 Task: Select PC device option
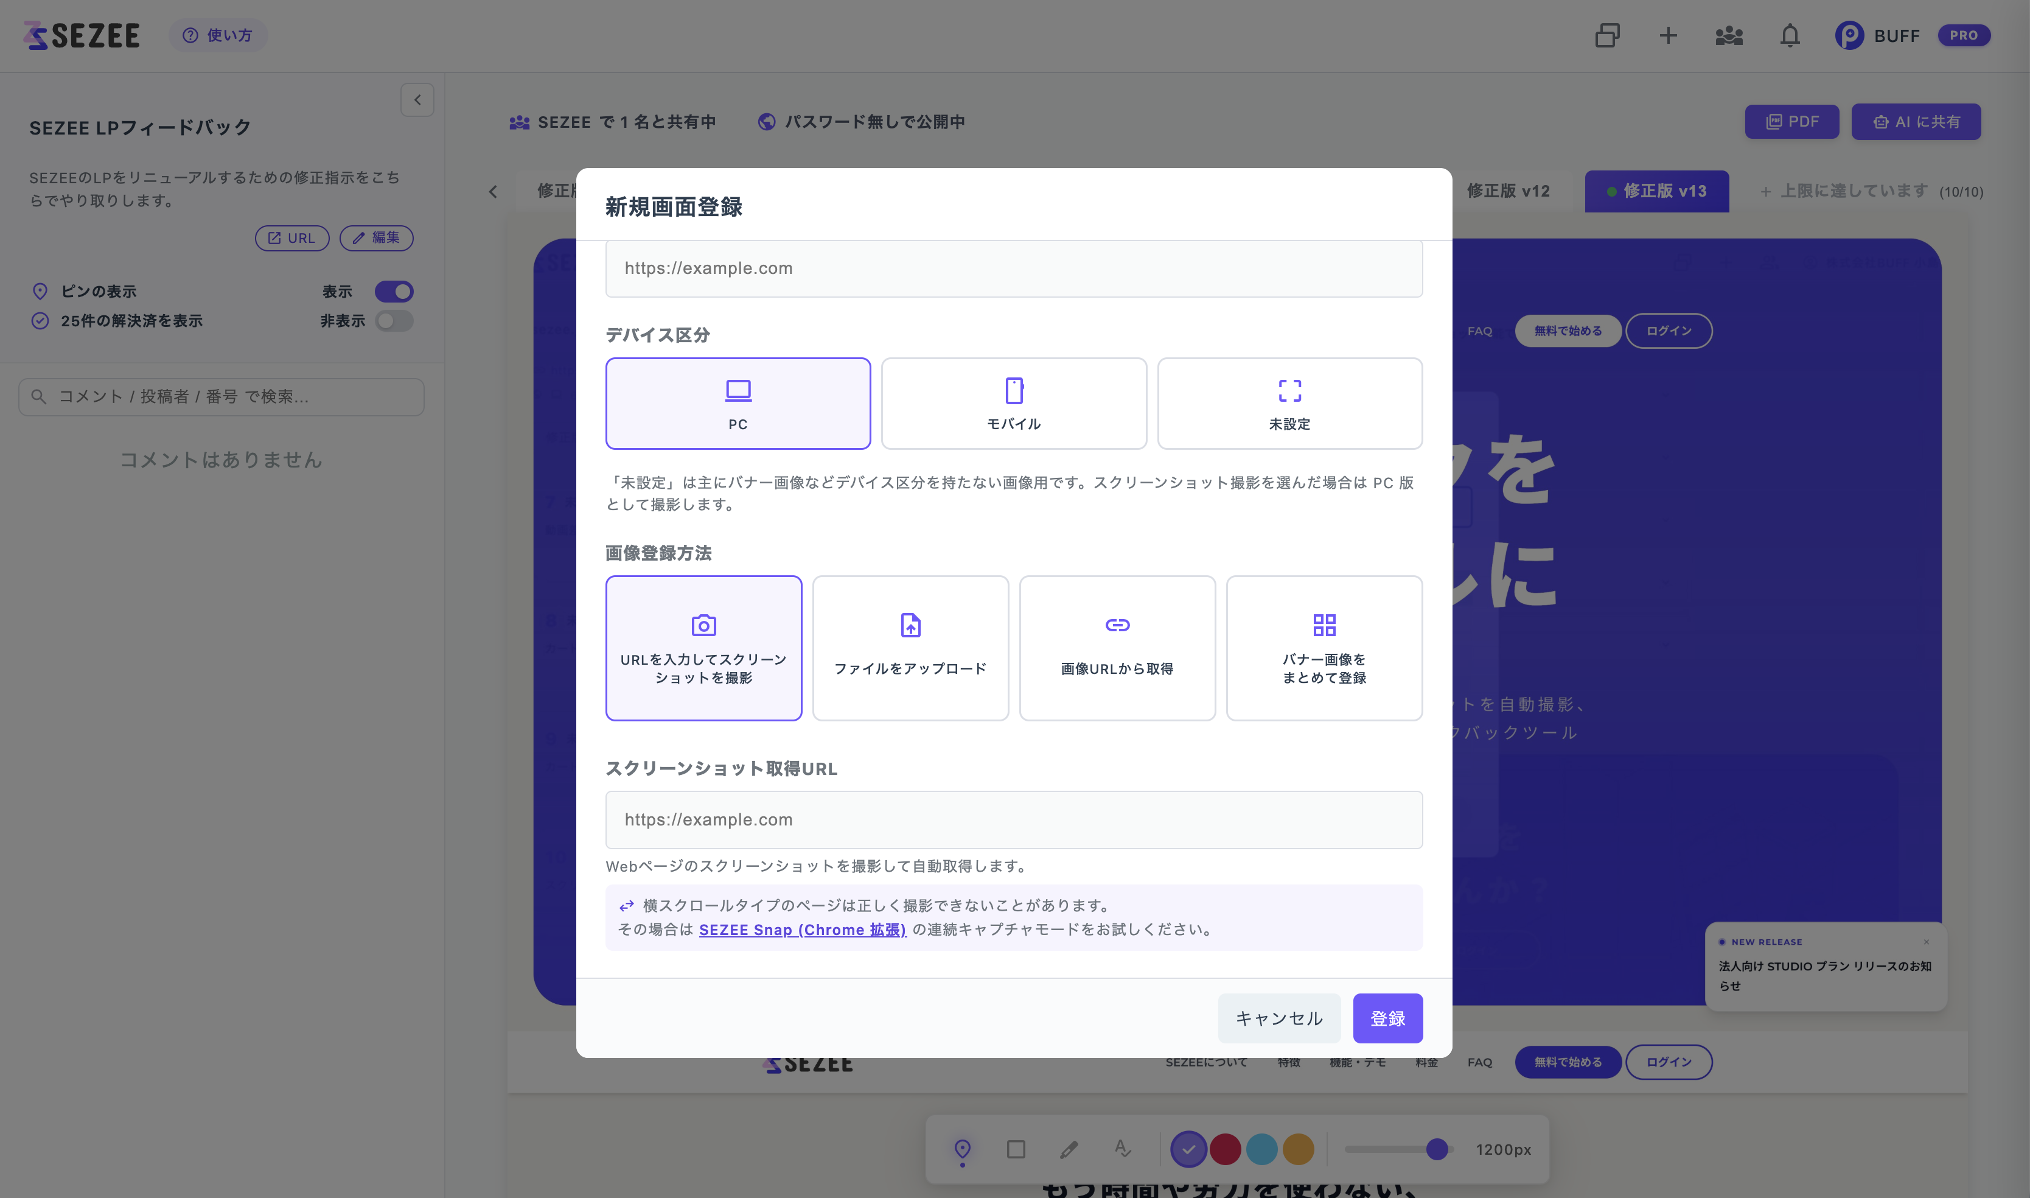pyautogui.click(x=738, y=403)
